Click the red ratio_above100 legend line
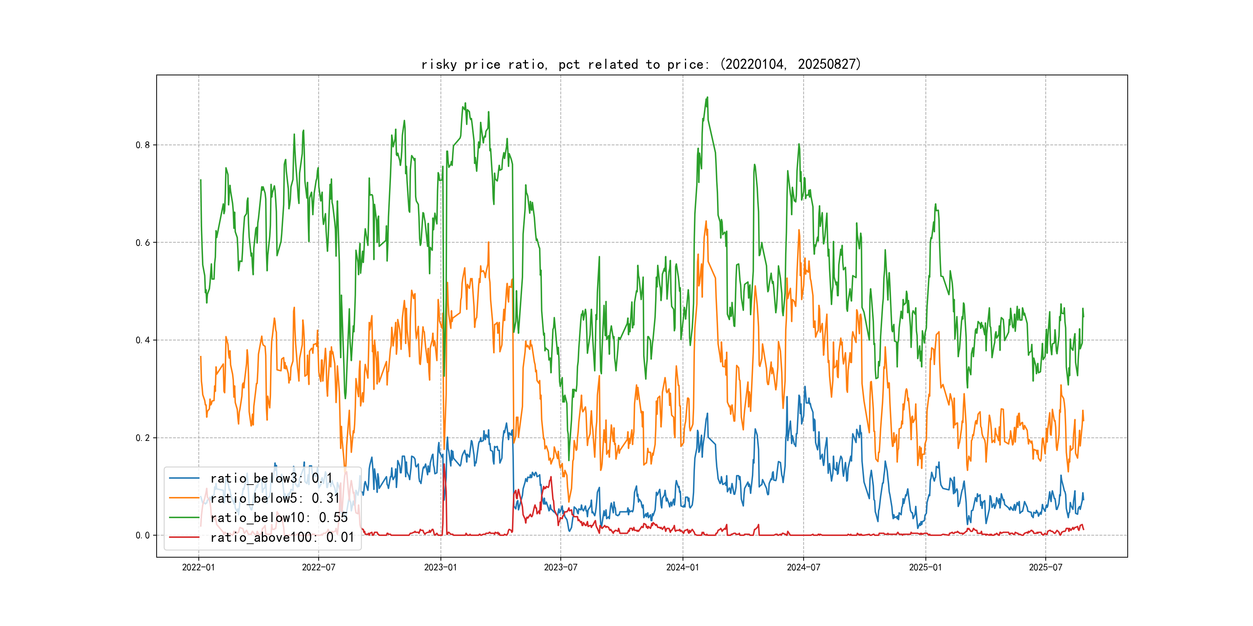This screenshot has height=626, width=1253. (x=184, y=537)
